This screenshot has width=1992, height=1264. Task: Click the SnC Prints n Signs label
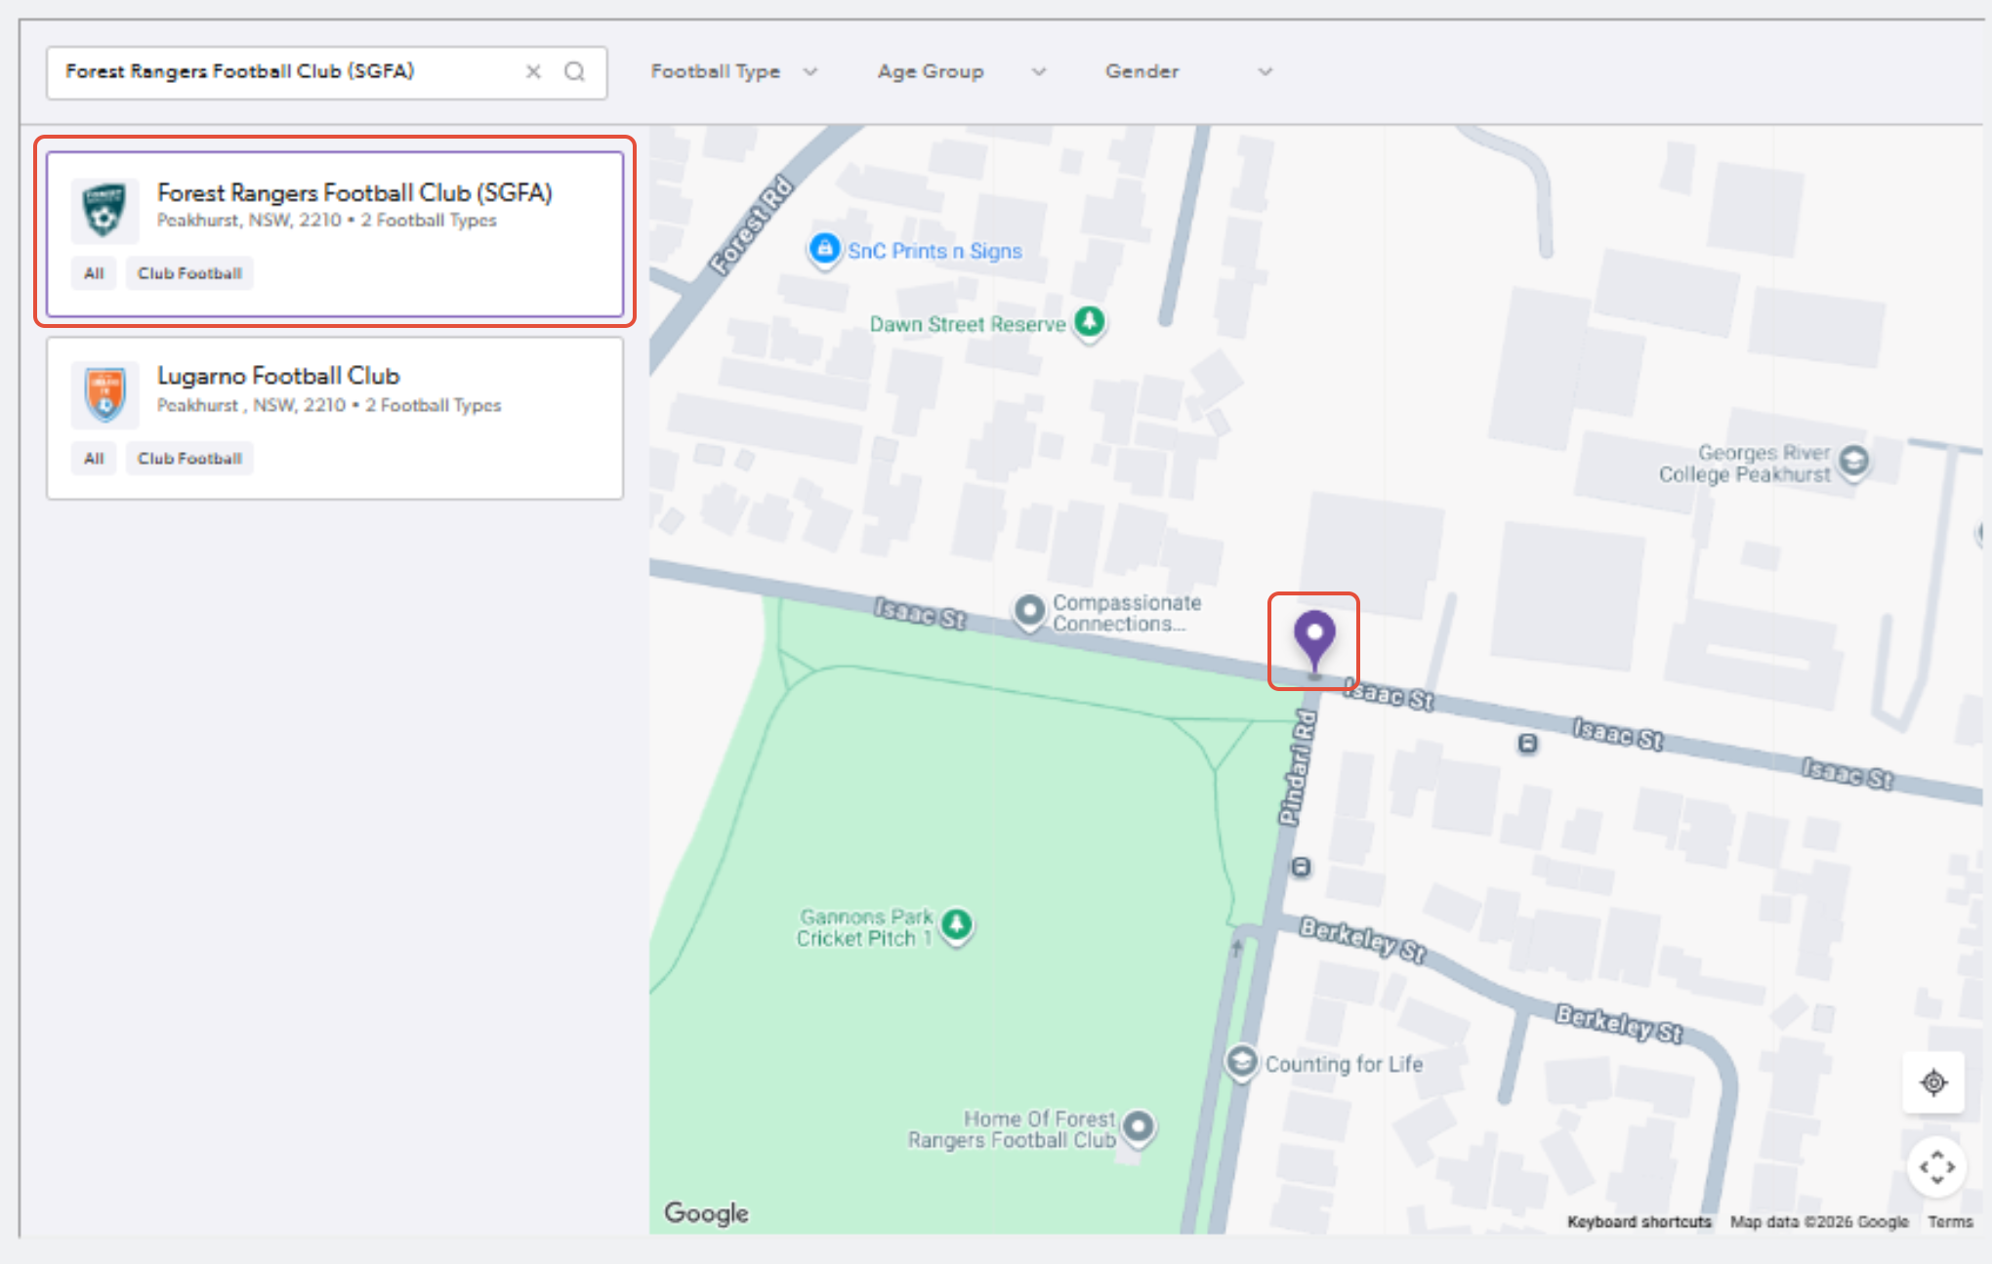(934, 251)
